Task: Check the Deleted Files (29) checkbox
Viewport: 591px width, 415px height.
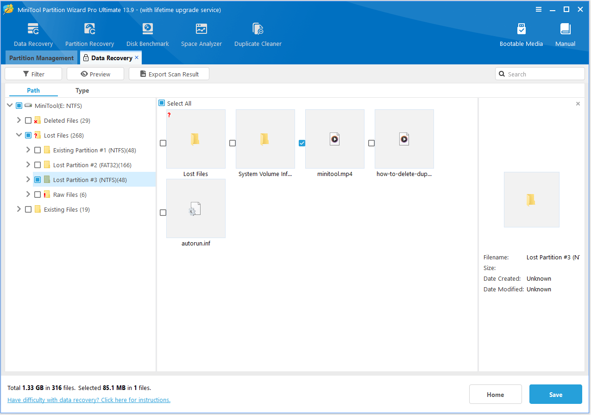Action: click(28, 120)
